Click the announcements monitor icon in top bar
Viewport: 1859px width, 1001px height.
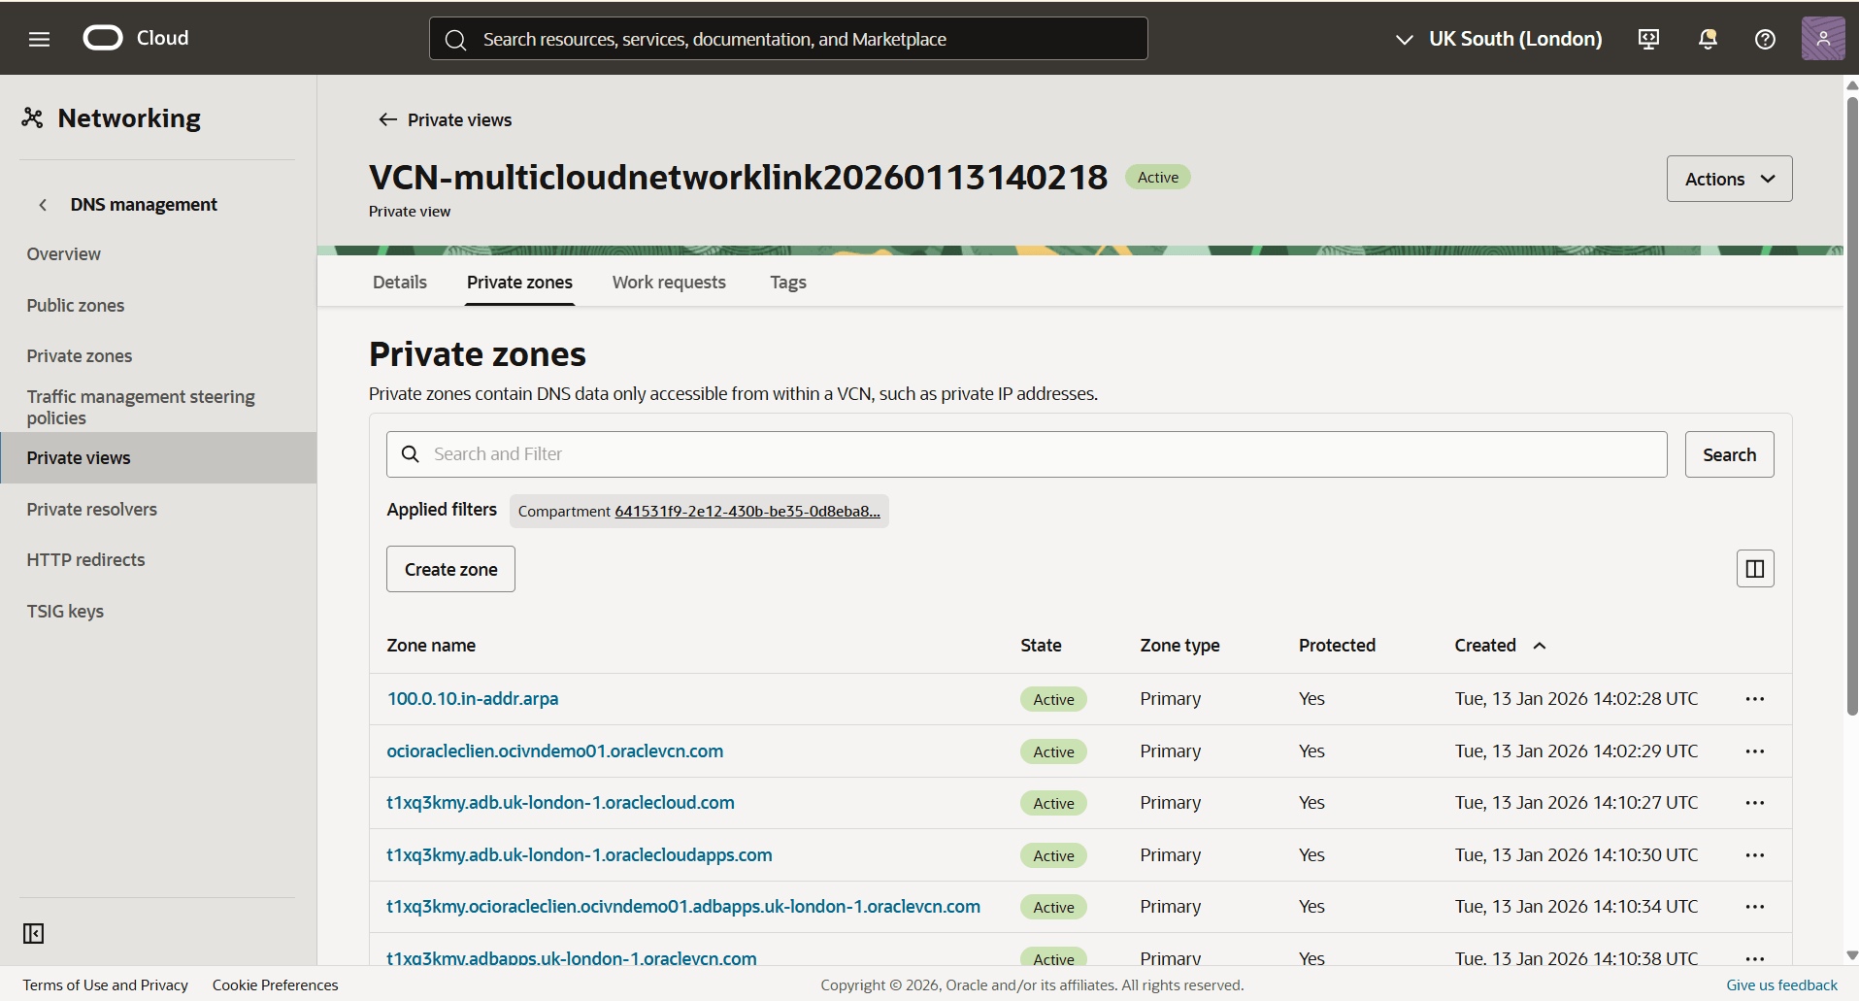(x=1648, y=39)
